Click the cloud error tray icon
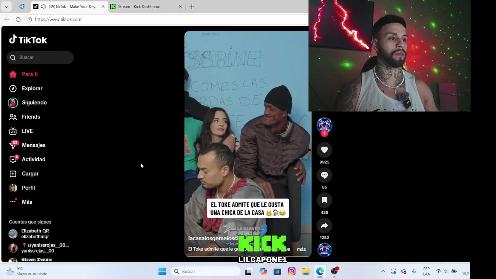The width and height of the screenshot is (496, 279). 404,272
